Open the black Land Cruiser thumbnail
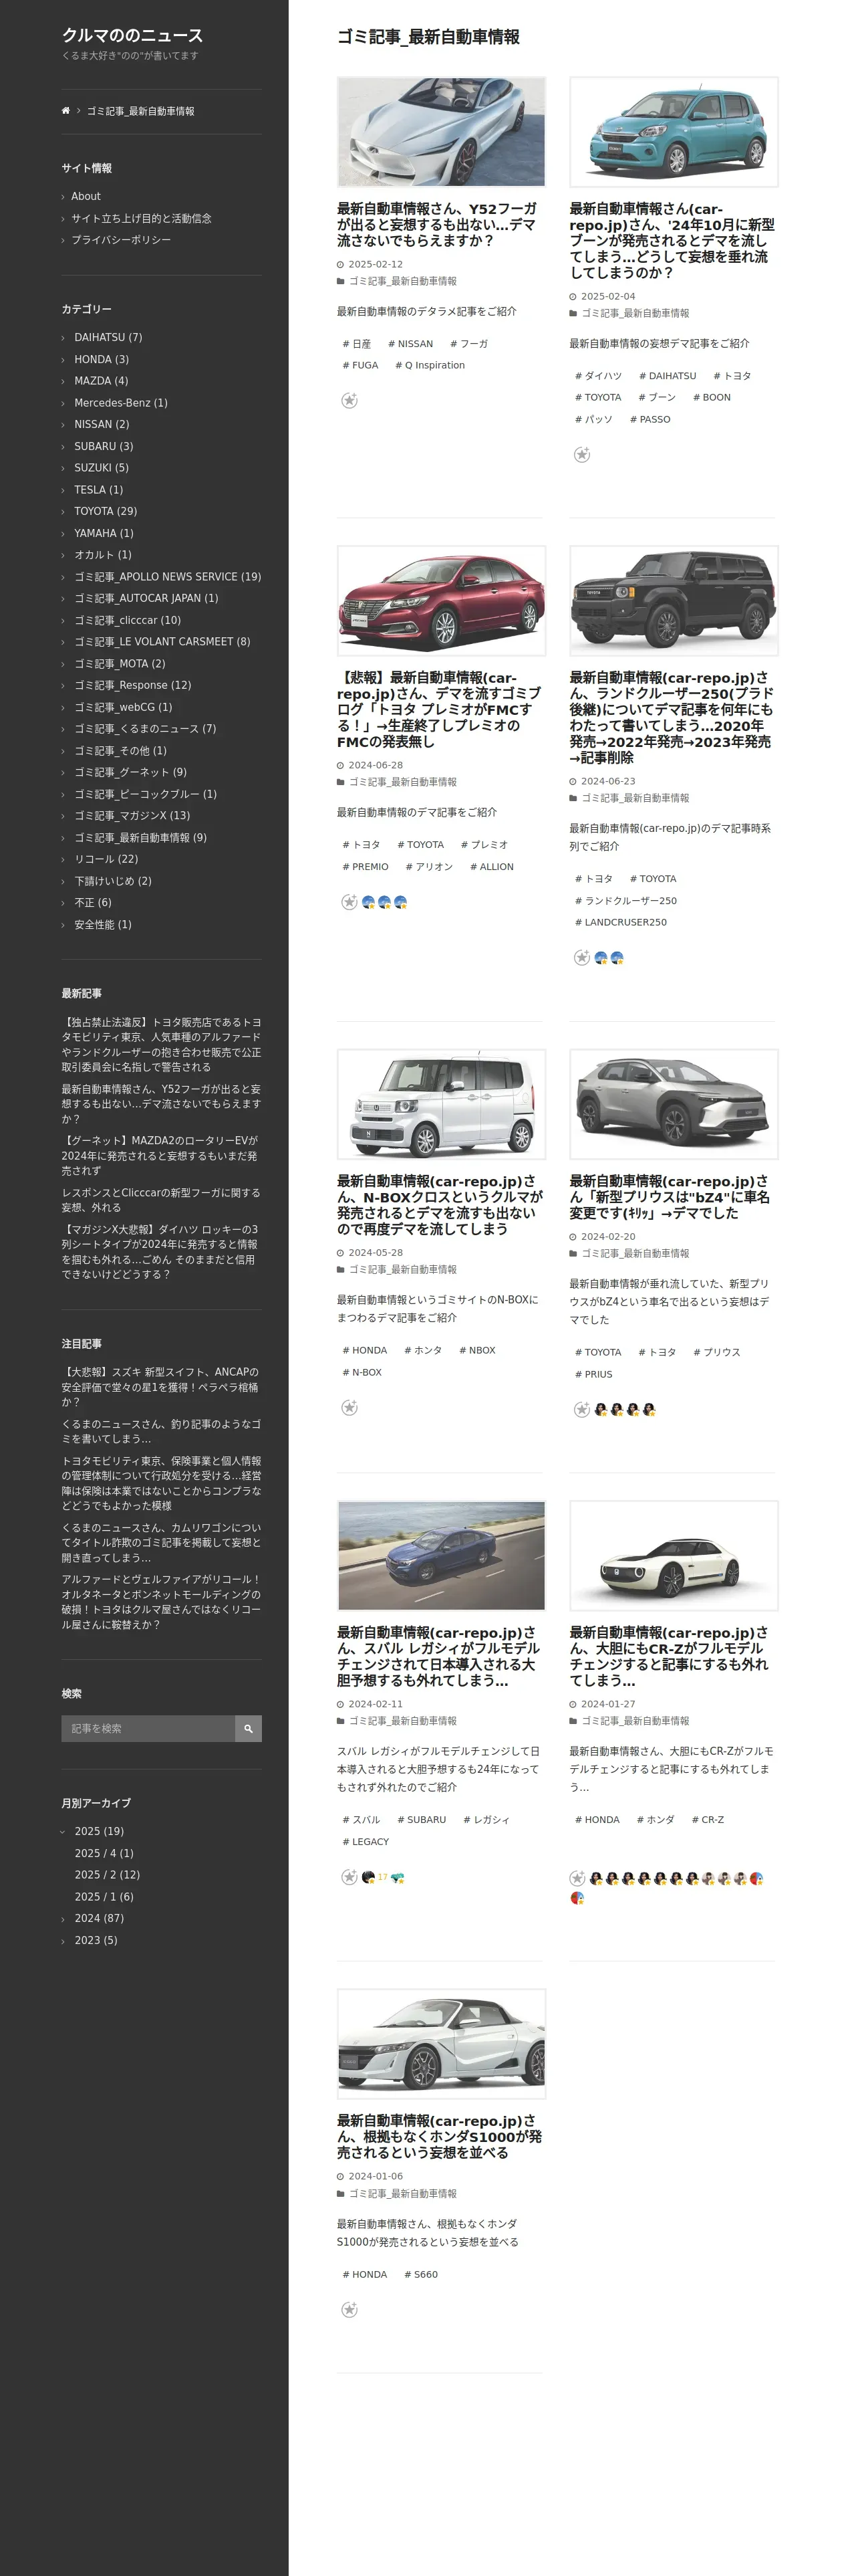The image size is (858, 2576). (x=673, y=601)
